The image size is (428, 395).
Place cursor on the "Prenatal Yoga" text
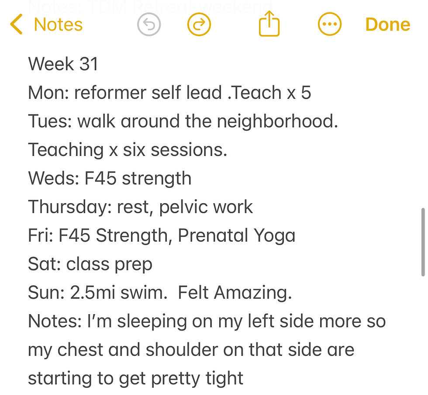coord(236,236)
